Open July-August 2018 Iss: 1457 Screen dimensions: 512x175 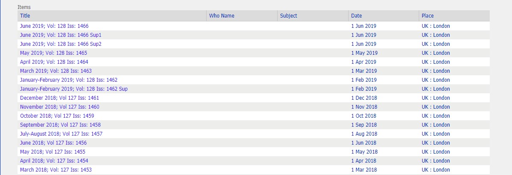click(62, 134)
